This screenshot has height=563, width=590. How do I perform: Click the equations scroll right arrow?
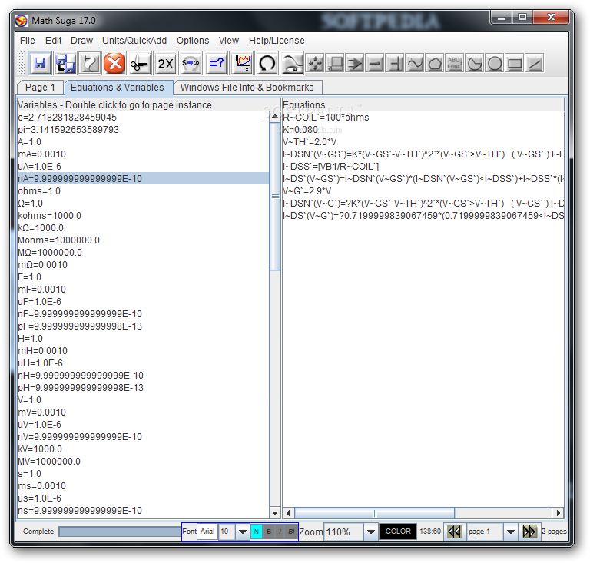(558, 513)
